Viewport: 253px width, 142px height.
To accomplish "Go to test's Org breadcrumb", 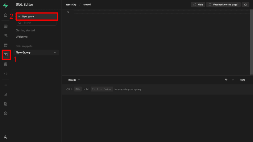I will click(71, 5).
